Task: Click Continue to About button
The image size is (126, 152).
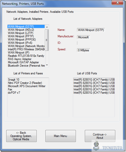Action: 100,136
